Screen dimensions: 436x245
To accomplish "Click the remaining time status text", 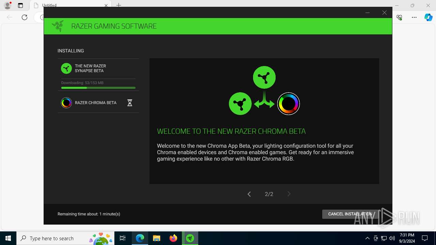I will pyautogui.click(x=89, y=214).
